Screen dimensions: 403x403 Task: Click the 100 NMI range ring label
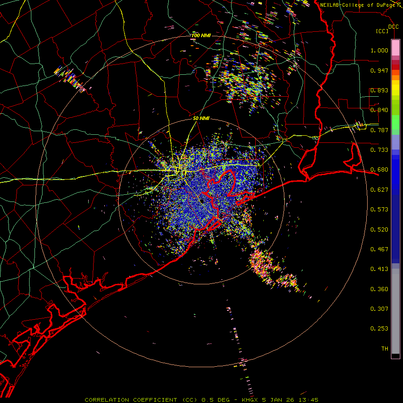tap(201, 35)
